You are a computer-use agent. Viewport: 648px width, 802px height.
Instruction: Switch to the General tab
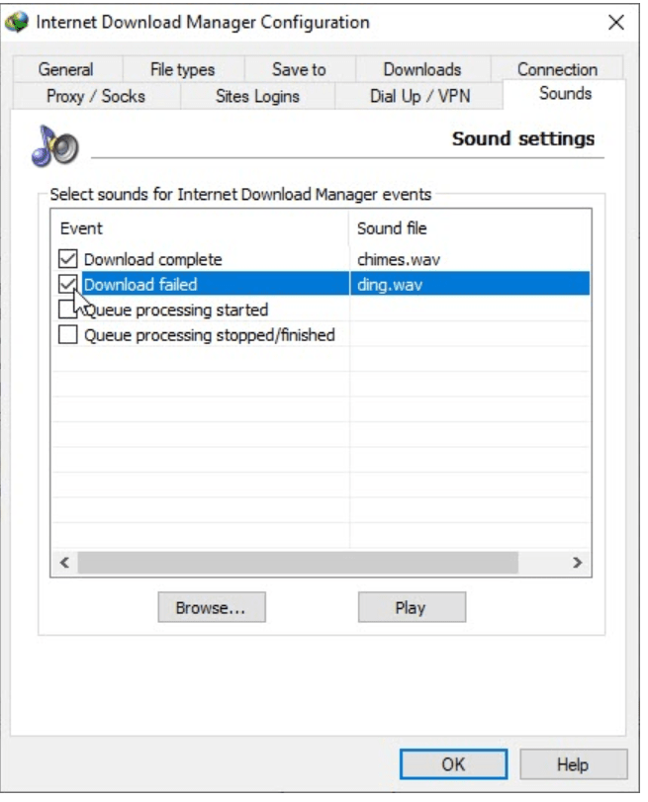66,69
